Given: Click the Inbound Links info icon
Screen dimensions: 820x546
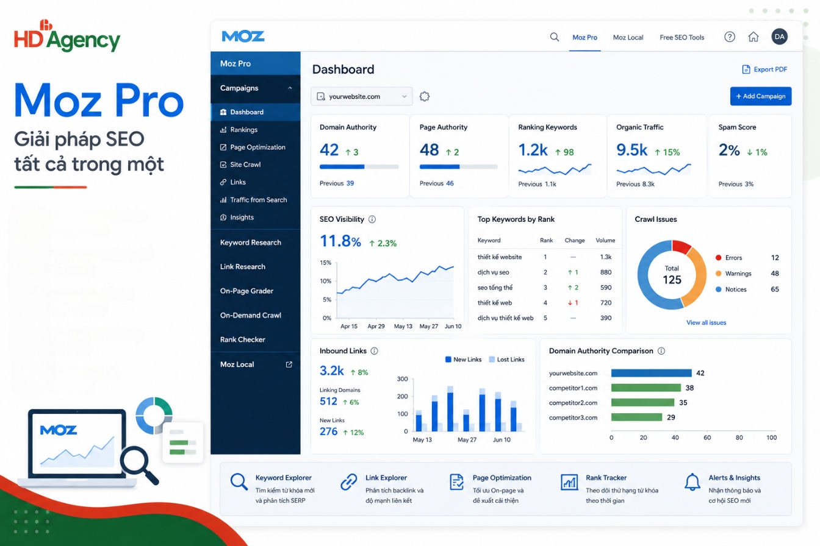Looking at the screenshot, I should pos(374,351).
